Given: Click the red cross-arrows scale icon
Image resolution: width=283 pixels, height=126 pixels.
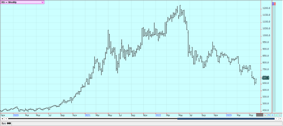Looking at the screenshot, I should 280,115.
